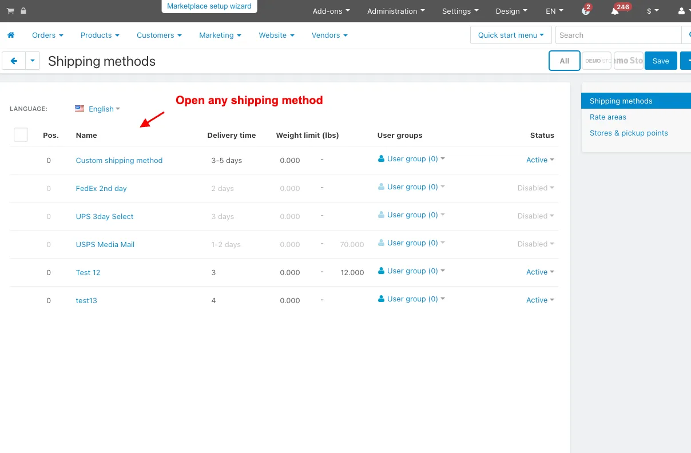Expand UPS 3day Select user group dropdown
Image resolution: width=691 pixels, height=453 pixels.
[411, 215]
